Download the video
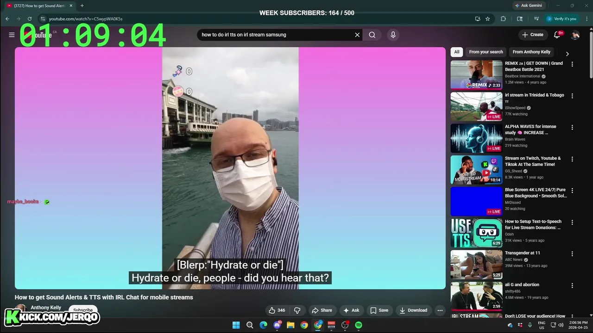This screenshot has height=333, width=593. 414,310
